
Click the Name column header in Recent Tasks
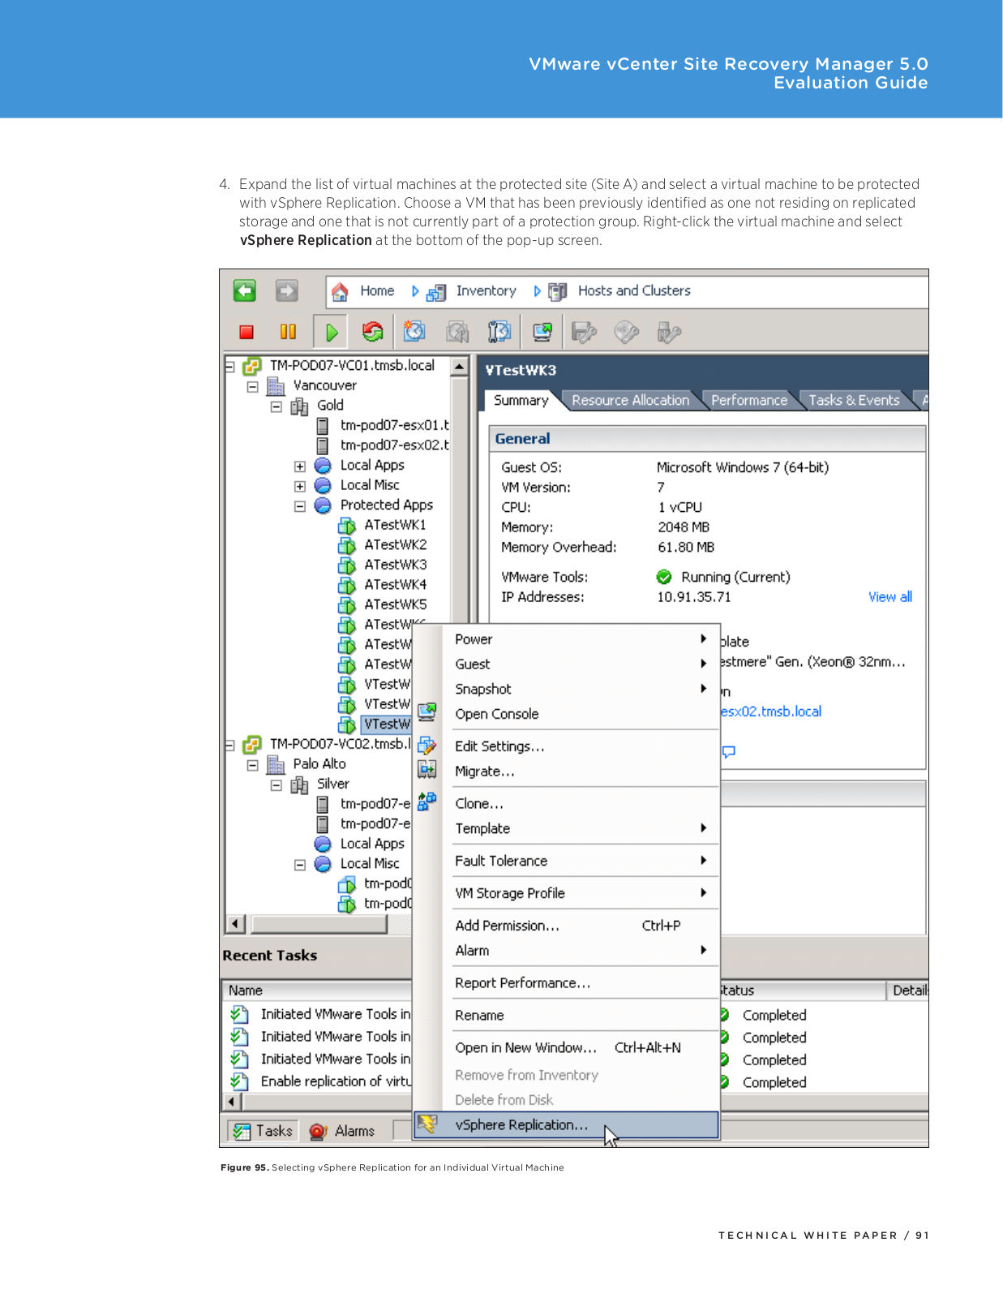317,991
